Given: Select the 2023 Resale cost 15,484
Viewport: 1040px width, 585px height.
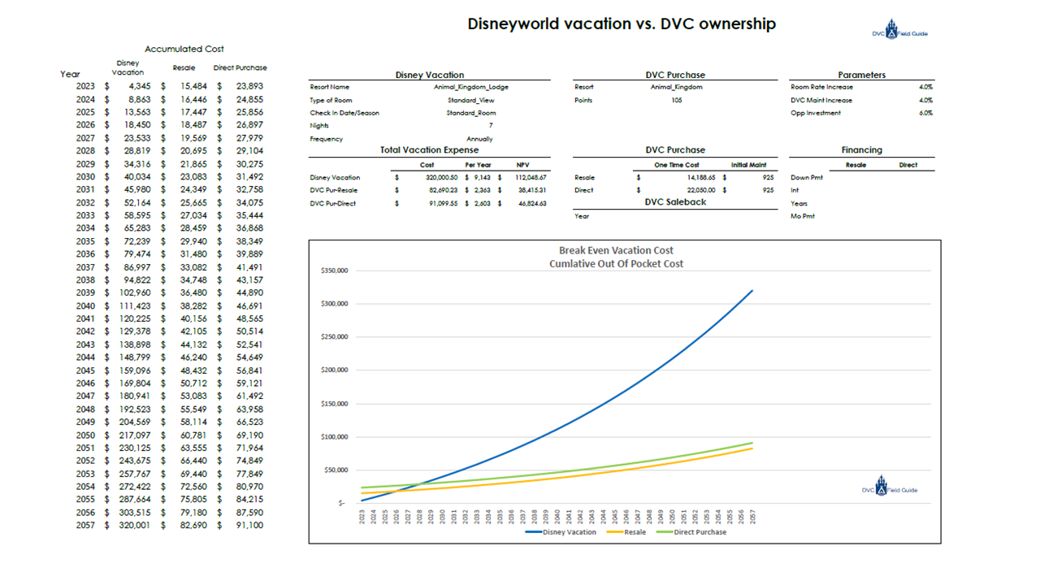Looking at the screenshot, I should (194, 86).
